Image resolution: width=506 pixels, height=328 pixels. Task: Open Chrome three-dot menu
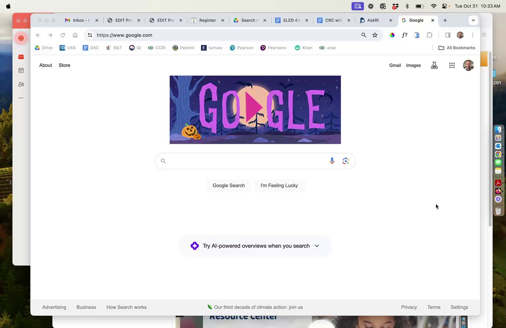click(472, 35)
